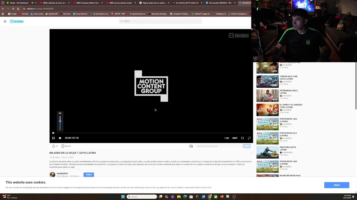The image size is (357, 200).
Task: Open the BiliBili hamburger menu
Action: [5, 21]
